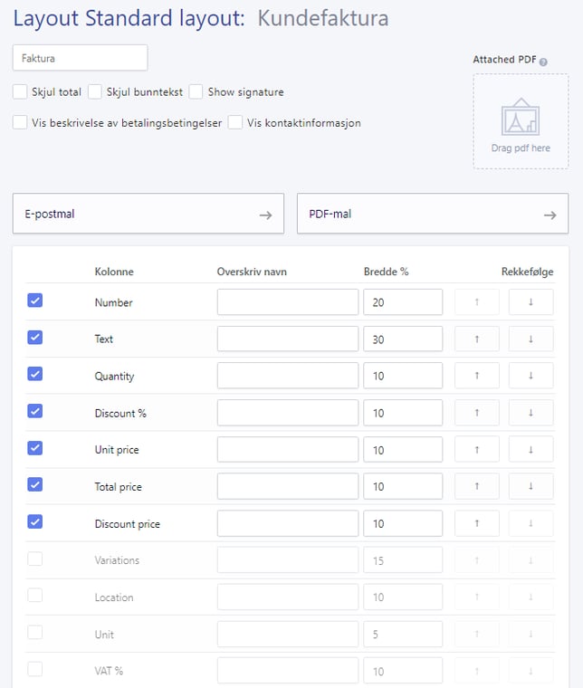This screenshot has width=583, height=688.
Task: Uncheck the Total price column checkbox
Action: (x=35, y=485)
